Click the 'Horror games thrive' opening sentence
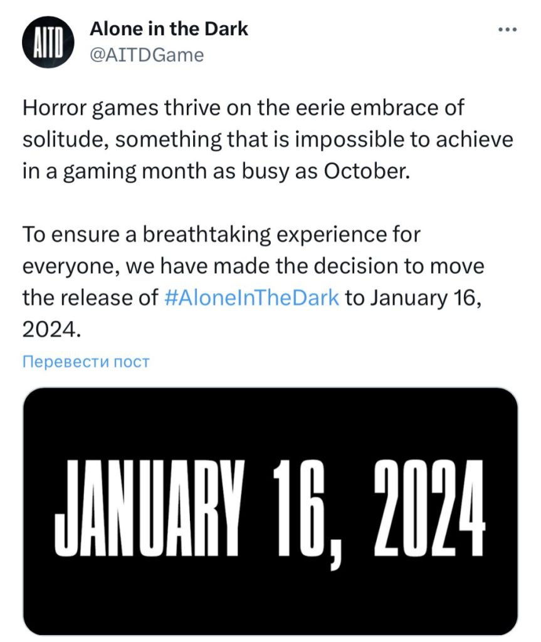The image size is (541, 642). point(243,108)
